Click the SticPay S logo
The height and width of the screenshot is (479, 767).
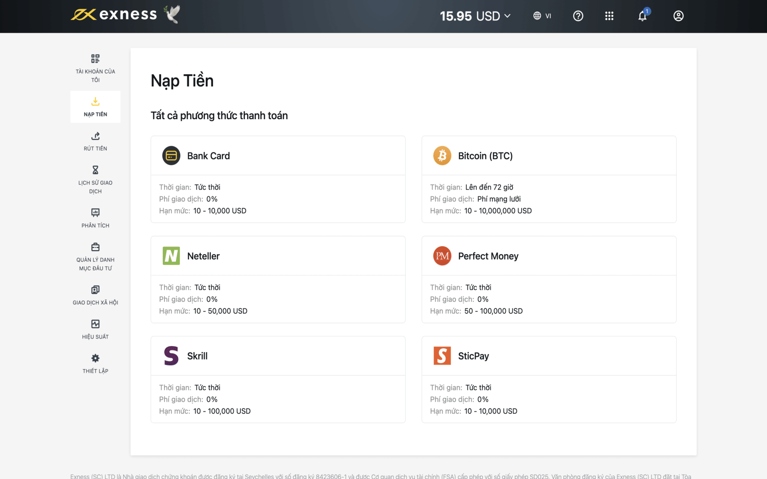point(442,356)
